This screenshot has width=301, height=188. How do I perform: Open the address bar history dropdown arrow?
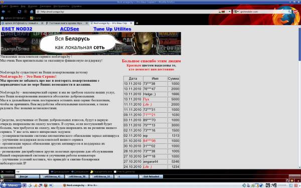(x=229, y=12)
